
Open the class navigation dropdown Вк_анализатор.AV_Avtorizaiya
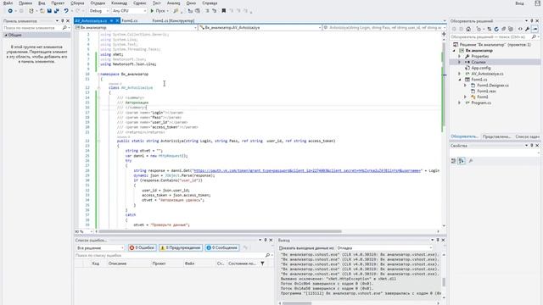(260, 28)
